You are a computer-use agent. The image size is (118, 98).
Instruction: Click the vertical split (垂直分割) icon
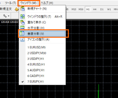click(x=22, y=33)
